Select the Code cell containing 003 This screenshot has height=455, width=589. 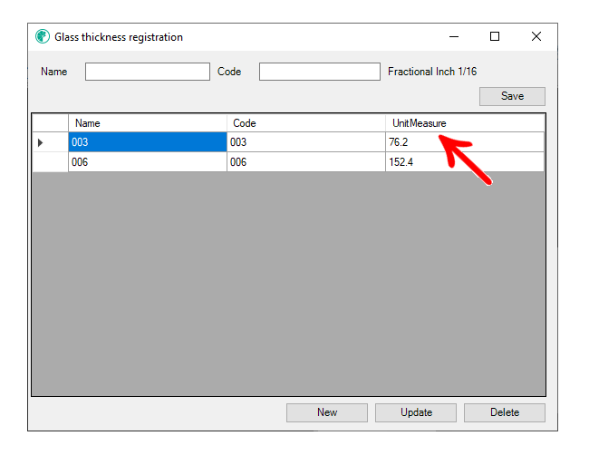(x=306, y=142)
